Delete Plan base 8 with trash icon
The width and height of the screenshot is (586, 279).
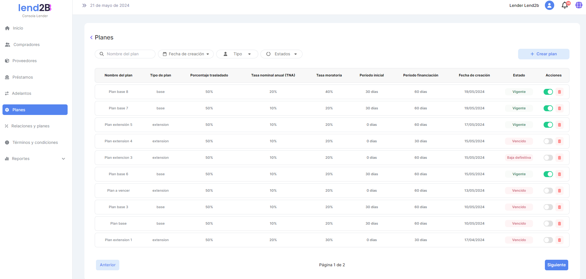click(x=559, y=92)
